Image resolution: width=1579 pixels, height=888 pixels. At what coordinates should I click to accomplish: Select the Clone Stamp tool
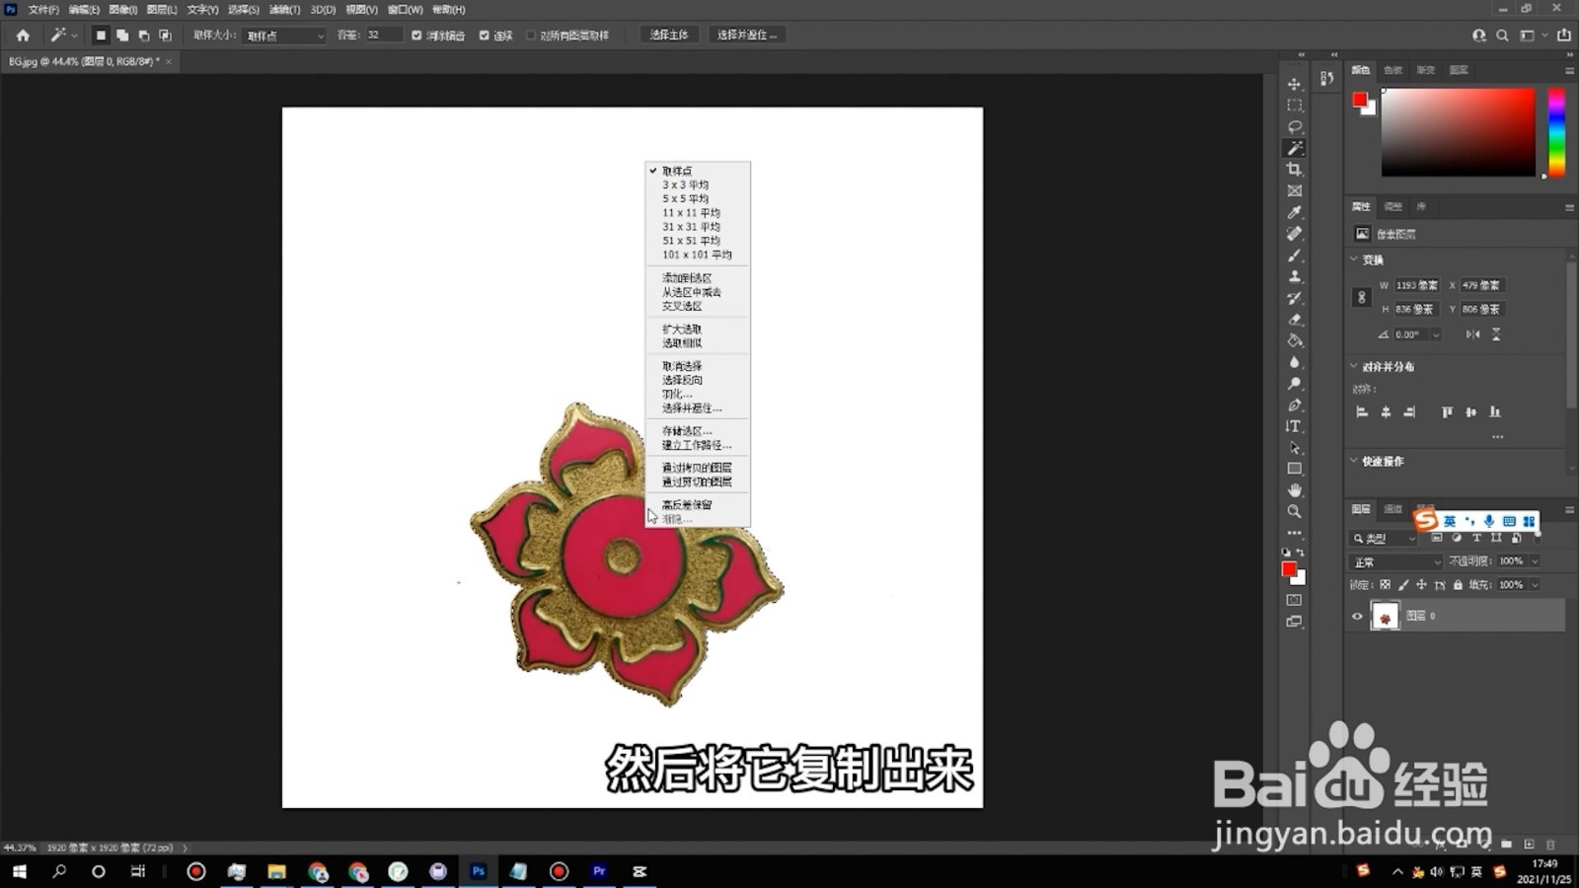[x=1295, y=276]
